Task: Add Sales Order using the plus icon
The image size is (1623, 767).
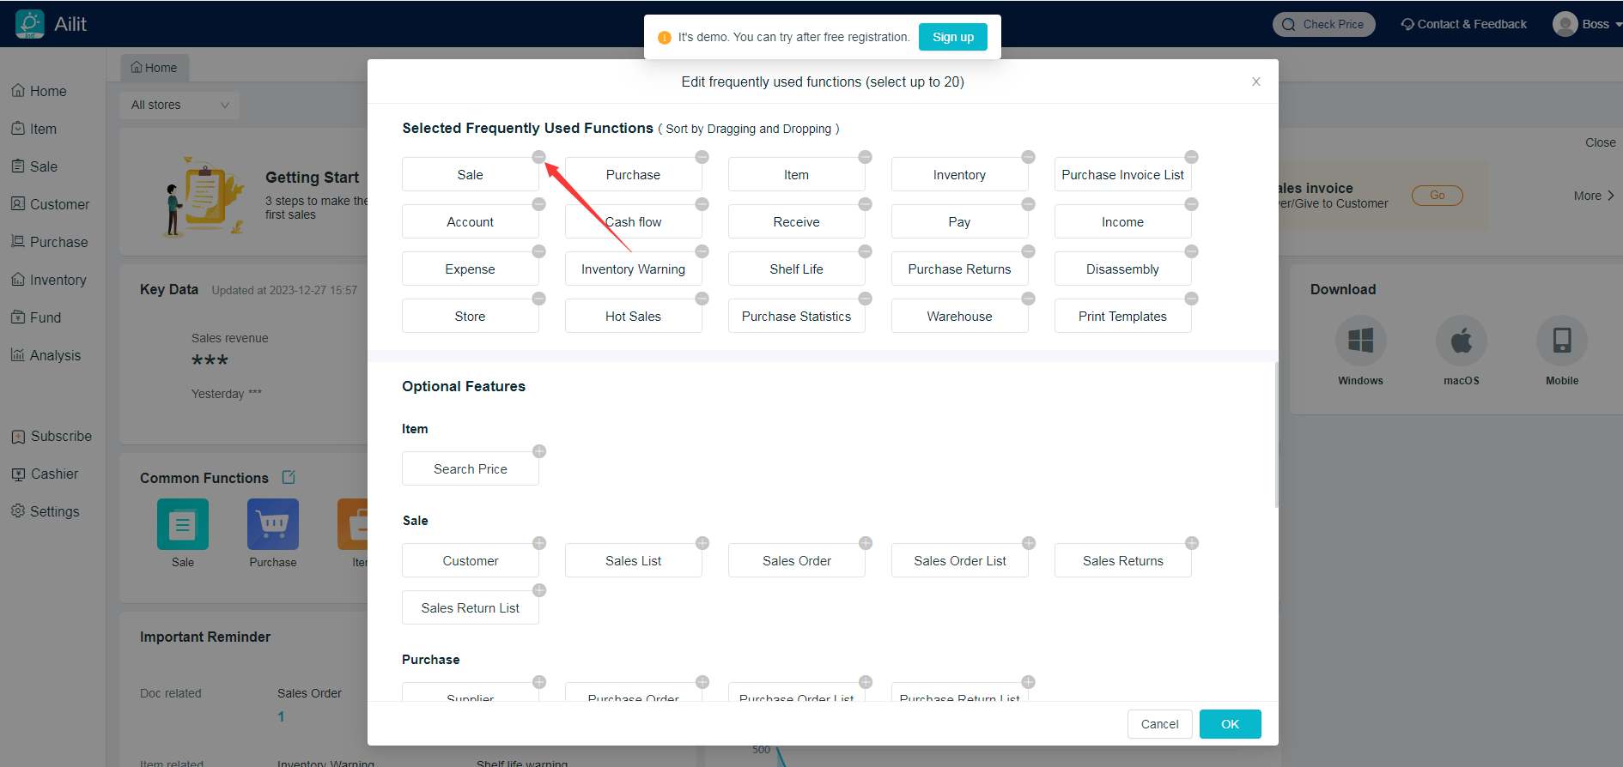Action: (x=866, y=543)
